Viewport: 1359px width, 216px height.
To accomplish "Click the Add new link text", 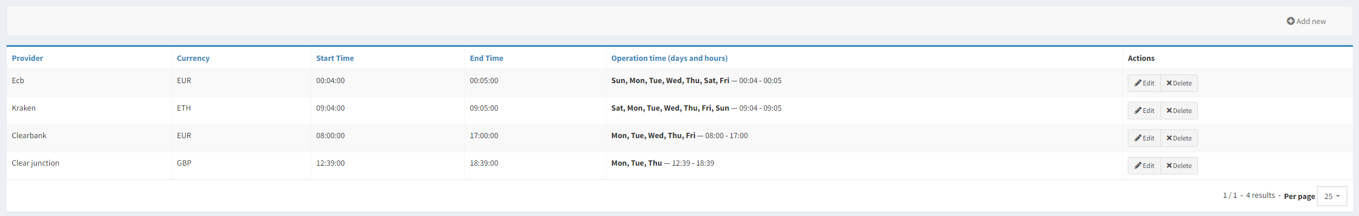I will point(1311,21).
